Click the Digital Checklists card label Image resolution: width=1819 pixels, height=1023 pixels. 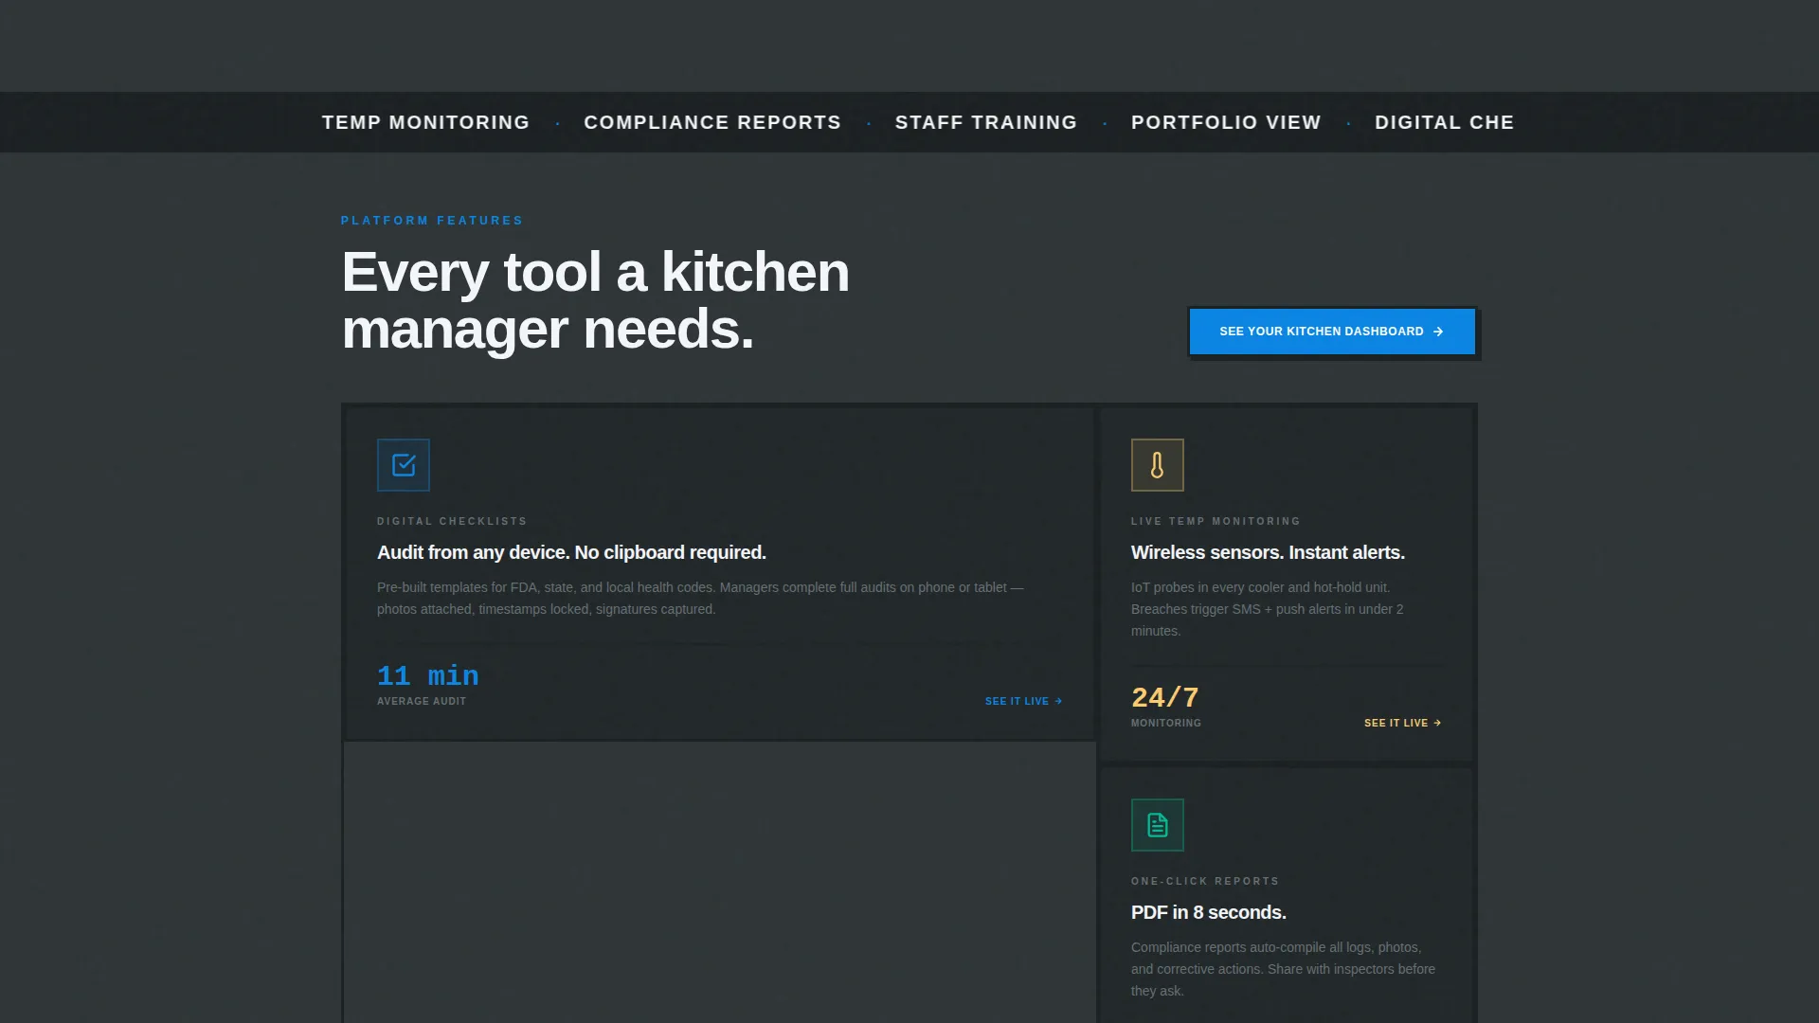point(452,522)
